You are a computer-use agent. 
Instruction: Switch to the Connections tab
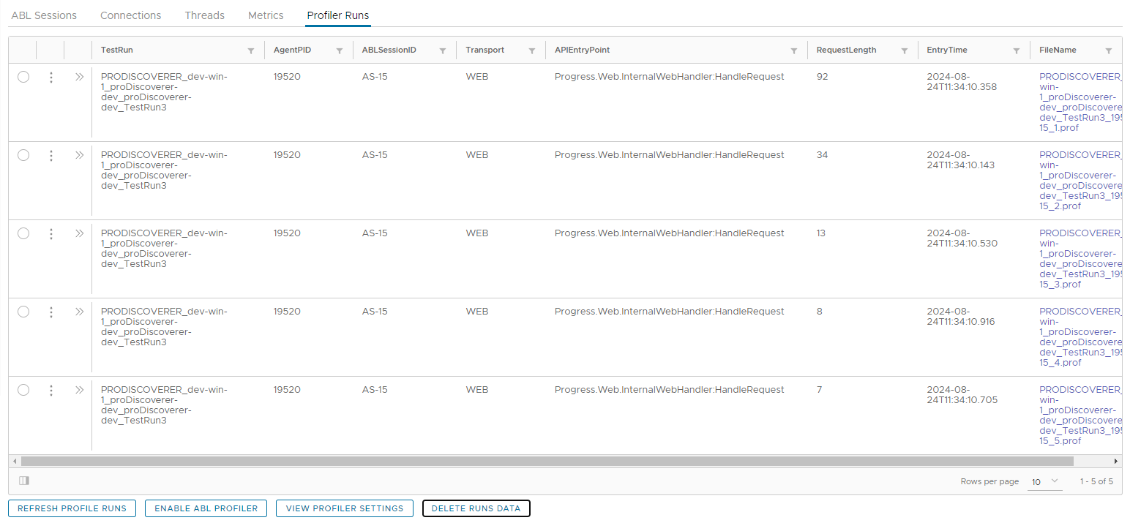pyautogui.click(x=130, y=15)
